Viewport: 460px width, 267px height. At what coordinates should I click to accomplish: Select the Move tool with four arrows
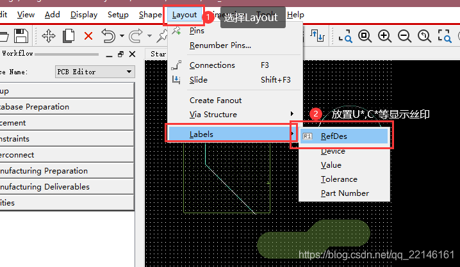[49, 36]
